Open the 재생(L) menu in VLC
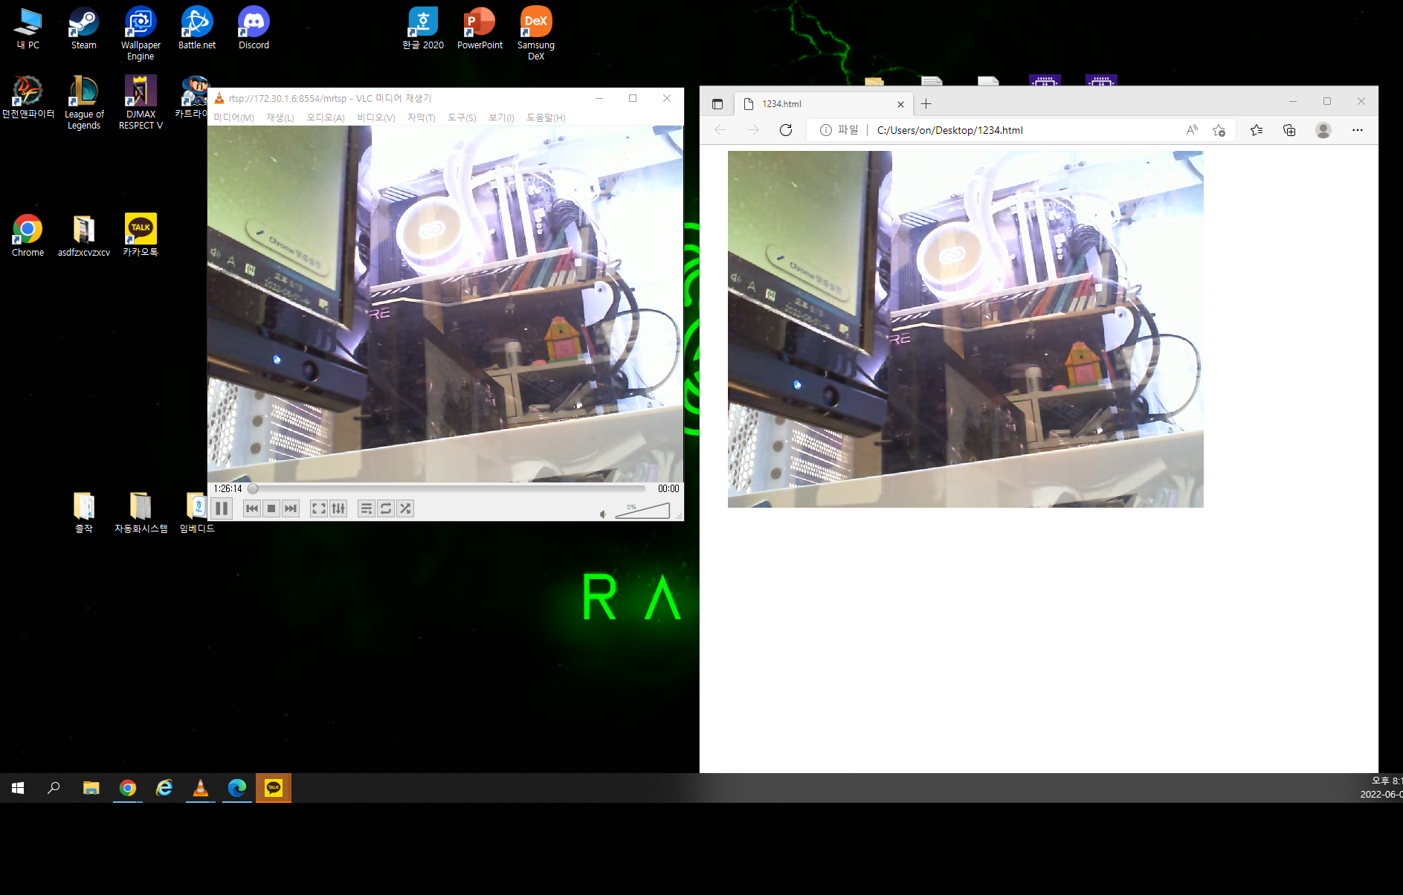Viewport: 1403px width, 895px height. point(280,117)
